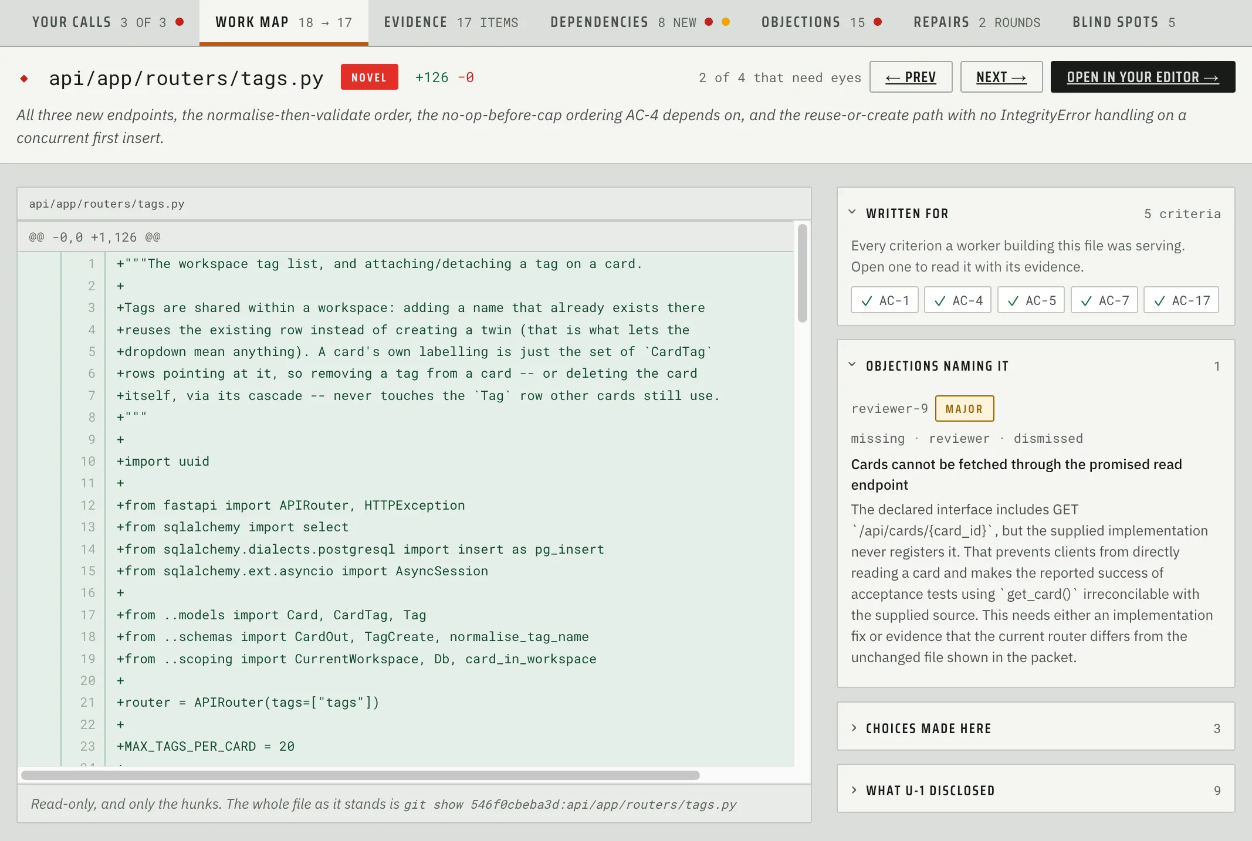
Task: Click the red dot on Your Calls tab
Action: [180, 22]
